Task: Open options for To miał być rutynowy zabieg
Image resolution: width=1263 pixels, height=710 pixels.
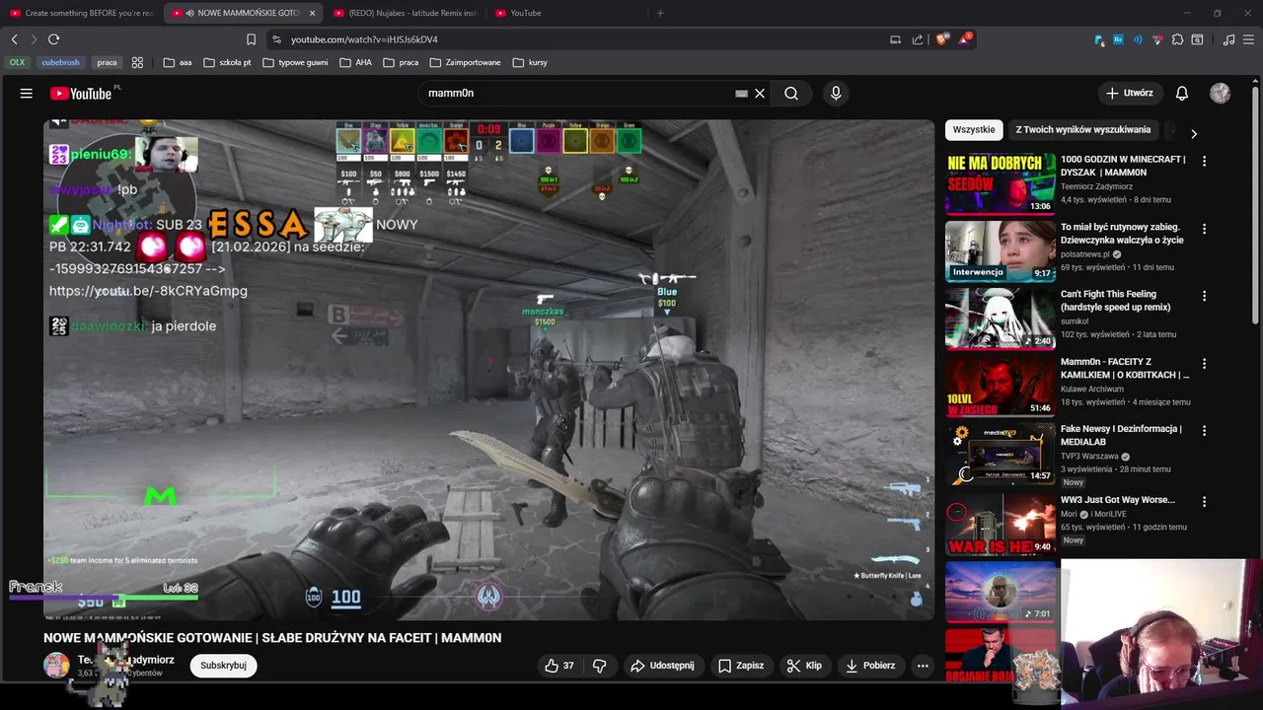Action: click(1204, 229)
